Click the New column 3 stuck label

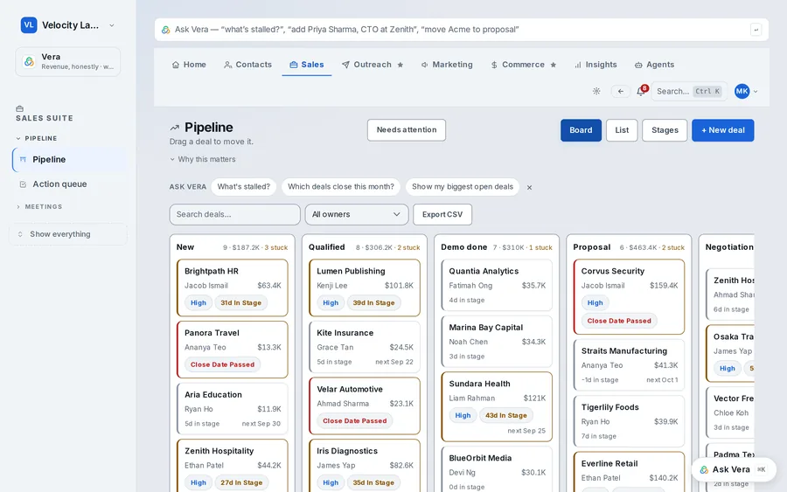(x=276, y=248)
